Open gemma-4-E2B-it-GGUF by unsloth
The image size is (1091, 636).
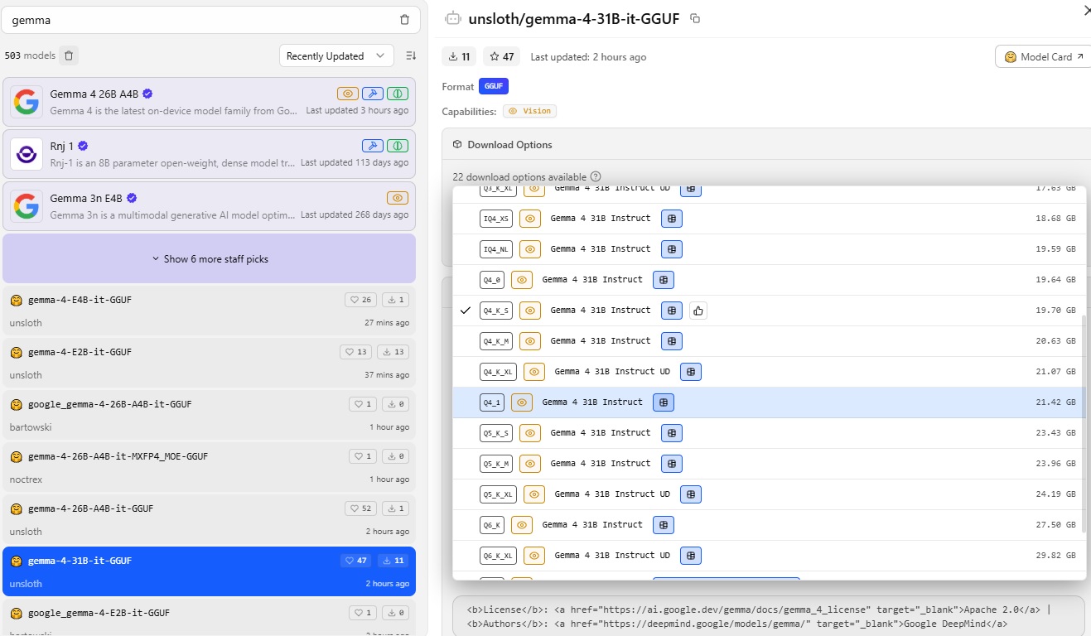point(210,363)
